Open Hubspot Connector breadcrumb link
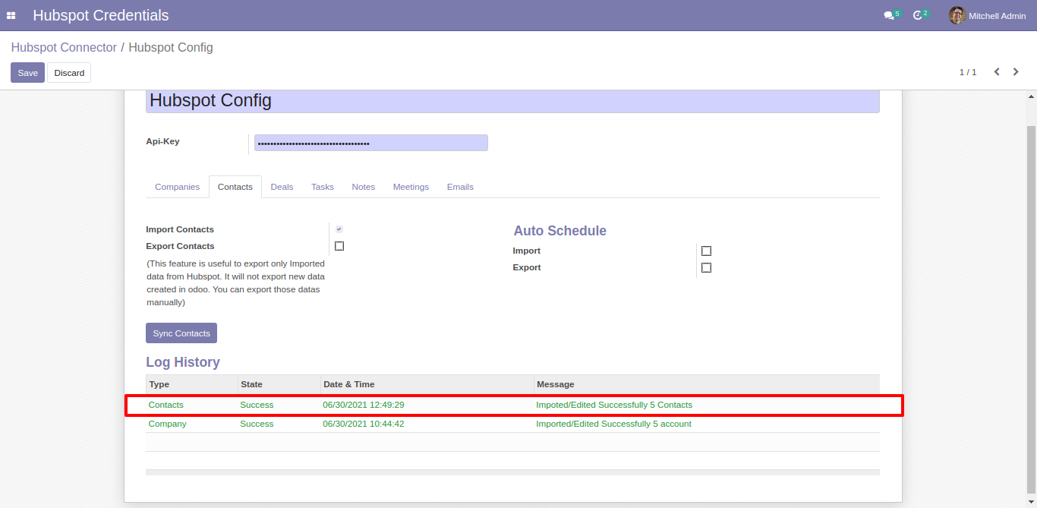1037x508 pixels. click(x=64, y=48)
